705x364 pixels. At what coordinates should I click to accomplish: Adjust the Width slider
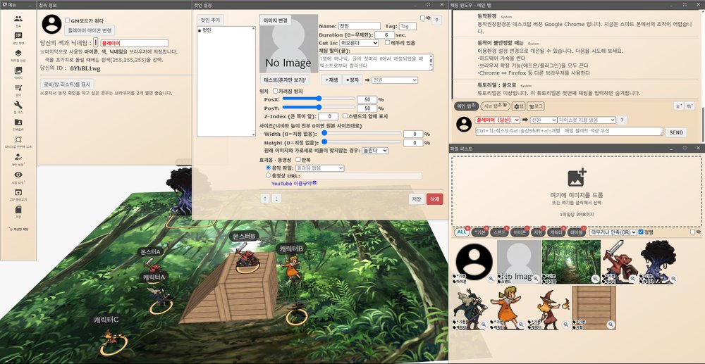pyautogui.click(x=362, y=133)
